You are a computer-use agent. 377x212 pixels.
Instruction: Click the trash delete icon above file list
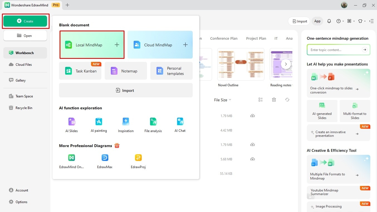[274, 100]
